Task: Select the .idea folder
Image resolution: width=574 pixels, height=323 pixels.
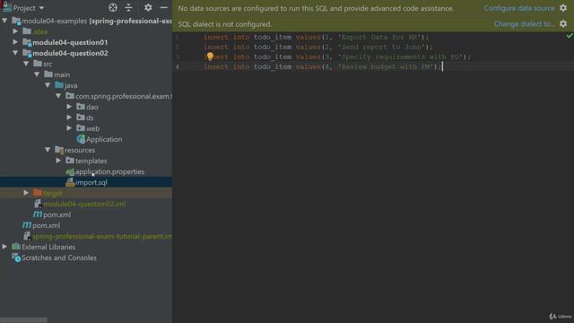Action: [39, 32]
